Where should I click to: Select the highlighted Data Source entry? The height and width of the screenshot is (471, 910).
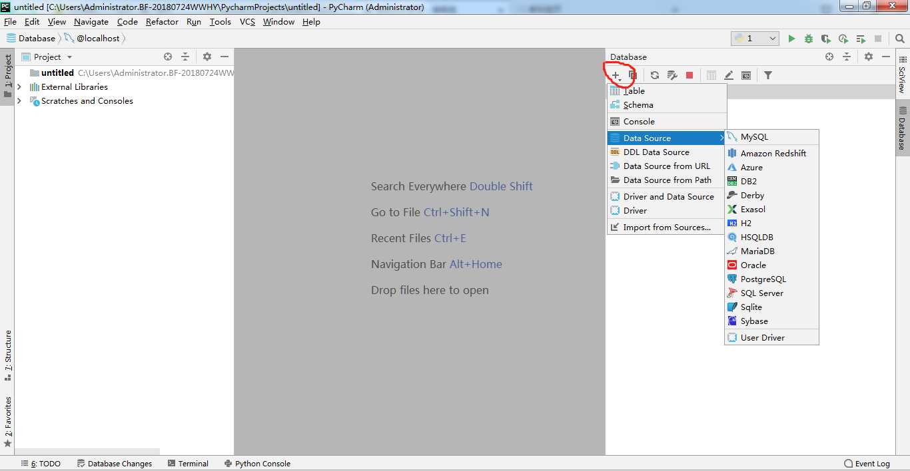(x=667, y=138)
